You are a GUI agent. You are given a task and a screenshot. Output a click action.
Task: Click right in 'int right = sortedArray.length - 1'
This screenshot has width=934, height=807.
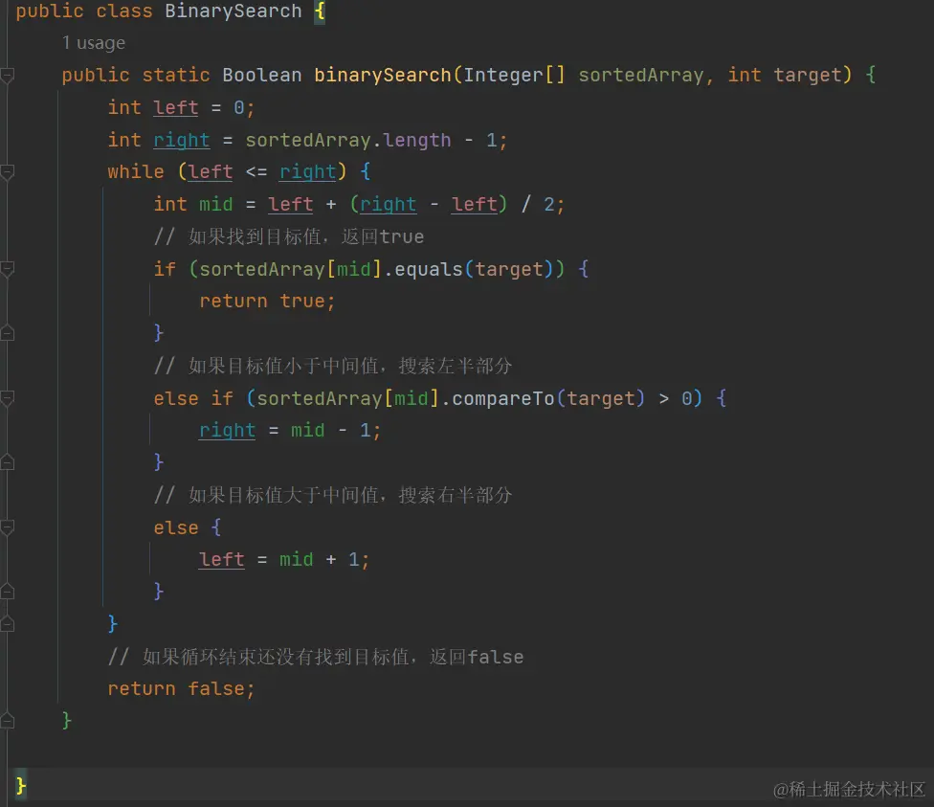click(x=181, y=140)
